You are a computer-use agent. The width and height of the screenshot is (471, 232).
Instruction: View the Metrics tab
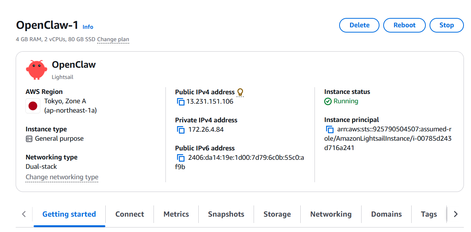(x=176, y=214)
